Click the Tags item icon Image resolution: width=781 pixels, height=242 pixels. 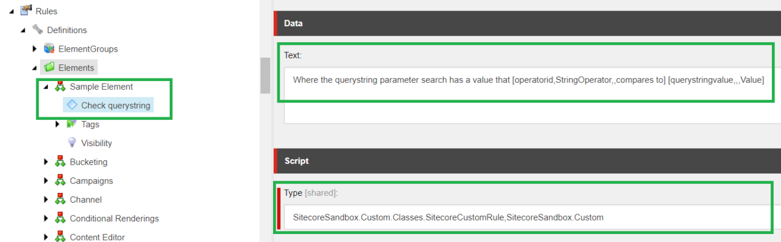[71, 124]
